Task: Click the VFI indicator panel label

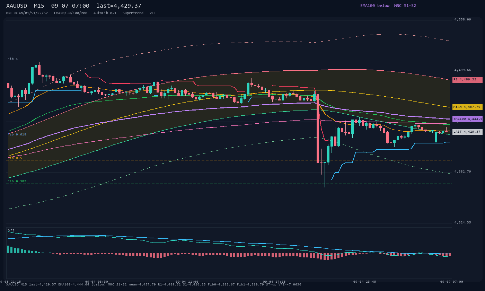Action: (11, 230)
